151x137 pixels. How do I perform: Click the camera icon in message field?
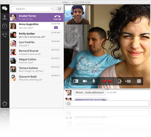[x=69, y=103]
